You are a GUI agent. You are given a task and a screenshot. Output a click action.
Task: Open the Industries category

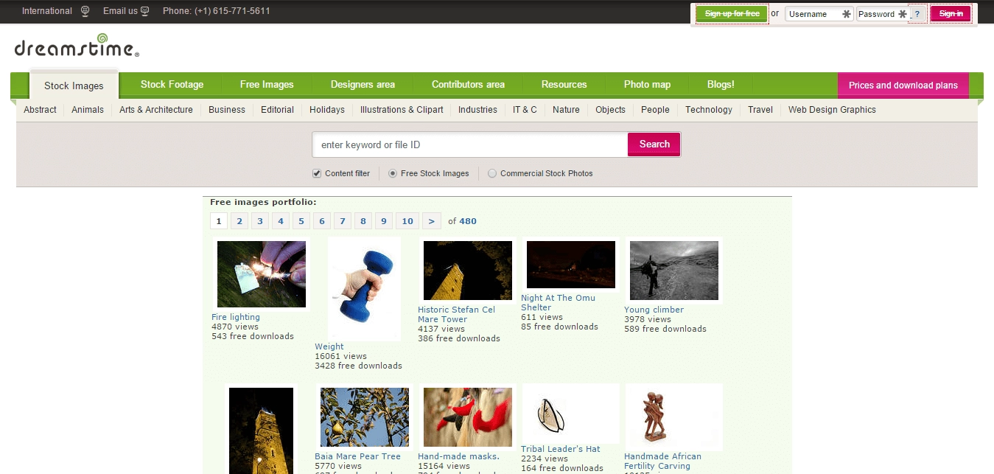tap(477, 110)
